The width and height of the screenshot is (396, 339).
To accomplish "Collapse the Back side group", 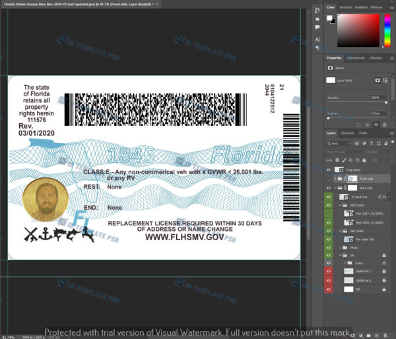I will tap(335, 188).
